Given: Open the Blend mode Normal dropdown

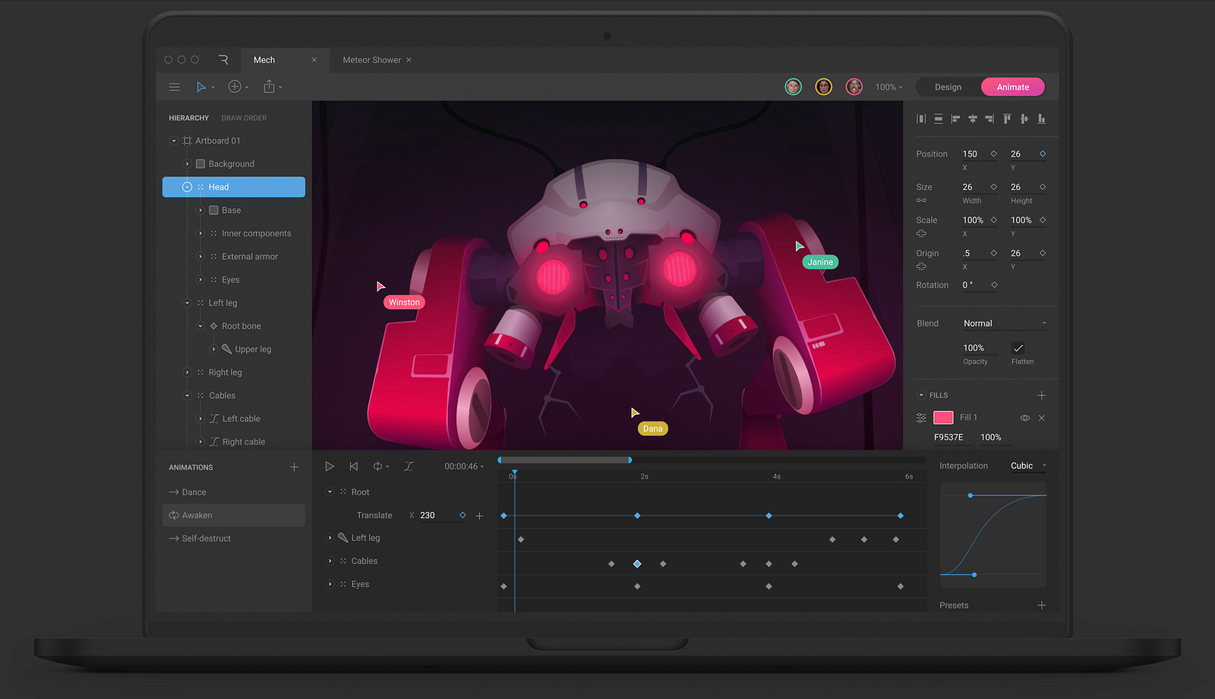Looking at the screenshot, I should [1004, 324].
